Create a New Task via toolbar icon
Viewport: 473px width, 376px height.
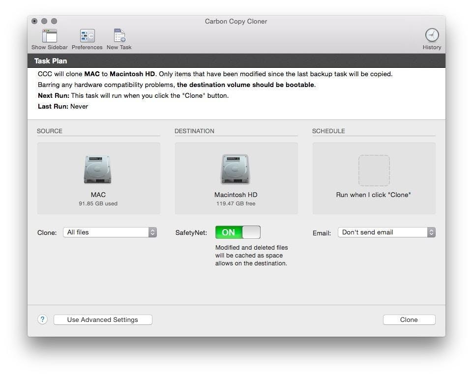119,36
